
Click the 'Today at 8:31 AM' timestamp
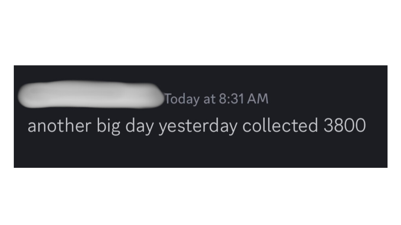(216, 99)
